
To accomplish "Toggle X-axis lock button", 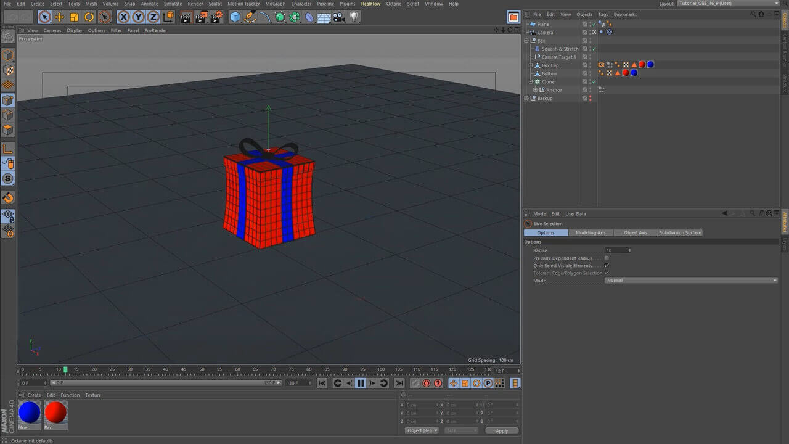I will [x=124, y=17].
